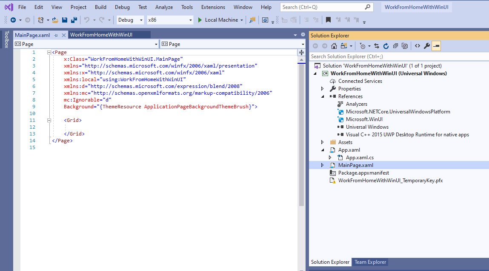Collapse the Page element outlining in the editor
The width and height of the screenshot is (489, 271).
[x=49, y=53]
